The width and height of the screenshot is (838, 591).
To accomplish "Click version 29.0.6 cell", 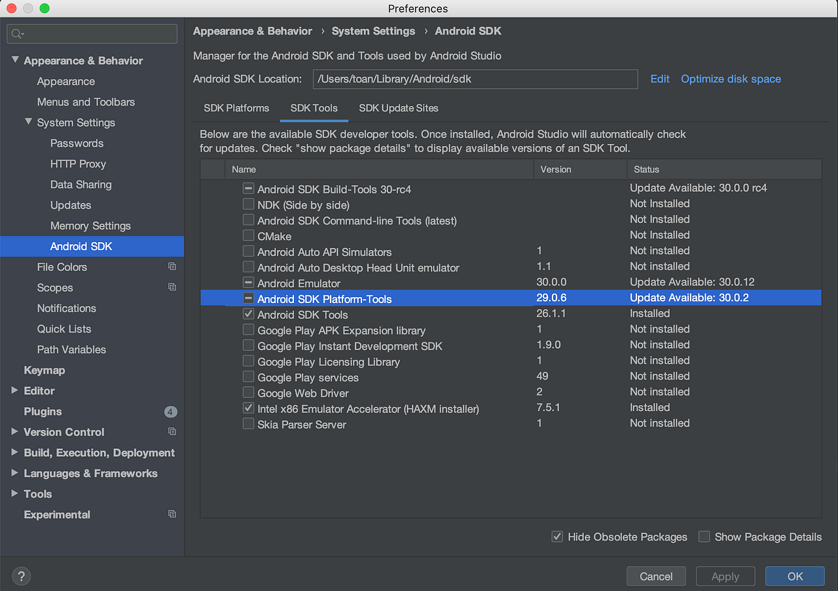I will tap(551, 298).
